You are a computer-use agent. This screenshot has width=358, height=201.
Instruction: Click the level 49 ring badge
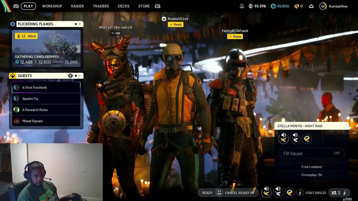pos(323,6)
